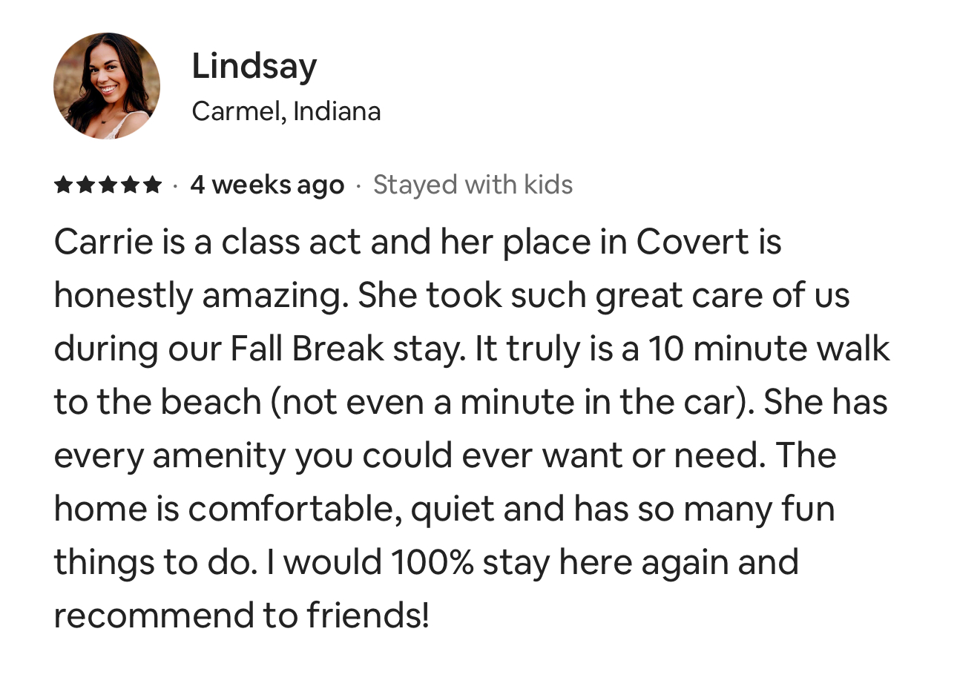Viewport: 957px width, 686px height.
Task: Click 'recommend to friends!' at review end
Action: pyautogui.click(x=241, y=616)
